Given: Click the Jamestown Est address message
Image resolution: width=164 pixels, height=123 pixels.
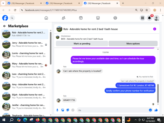Looking at the screenshot, I should point(135,85).
